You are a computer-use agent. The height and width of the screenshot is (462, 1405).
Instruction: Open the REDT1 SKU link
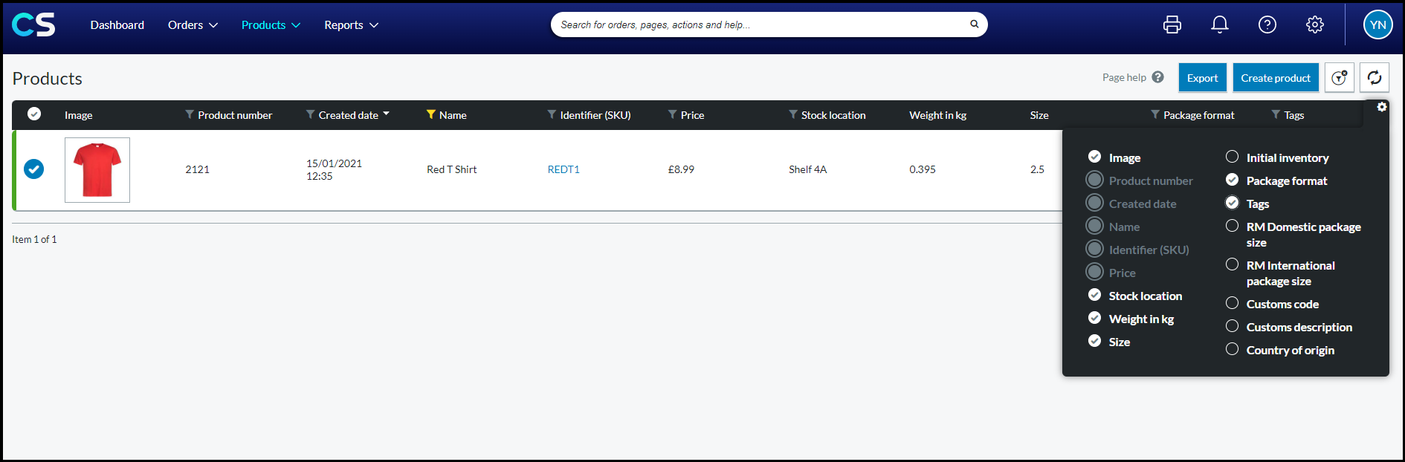[x=563, y=169]
